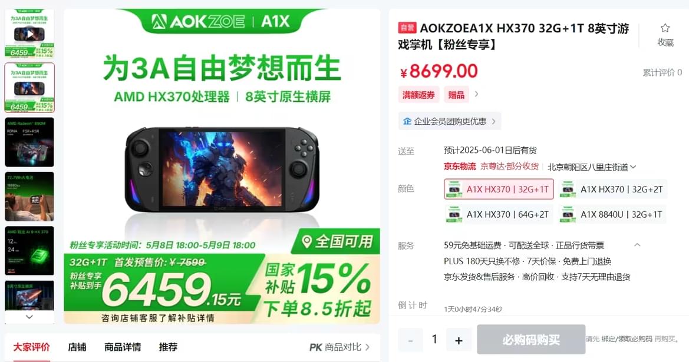Play the first video thumbnail
This screenshot has height=362, width=689.
[x=29, y=34]
